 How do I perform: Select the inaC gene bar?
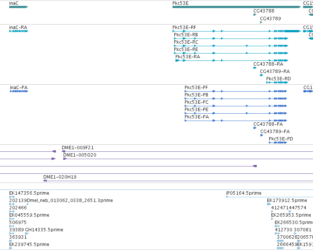18,7
